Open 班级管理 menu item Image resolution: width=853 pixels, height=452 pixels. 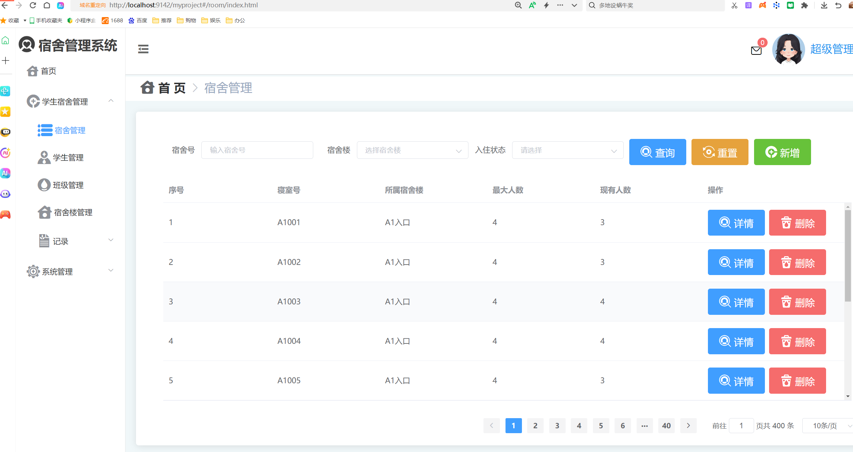pos(70,185)
